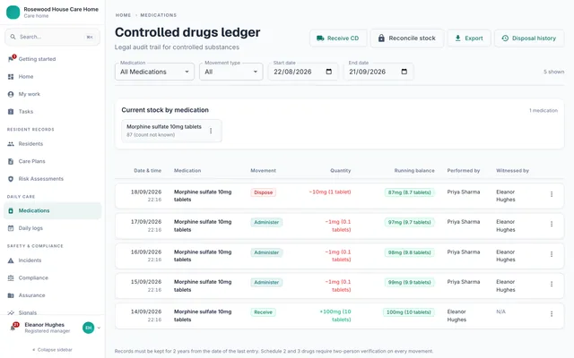Image resolution: width=574 pixels, height=358 pixels.
Task: Click the Witnessed by column header
Action: tap(512, 171)
